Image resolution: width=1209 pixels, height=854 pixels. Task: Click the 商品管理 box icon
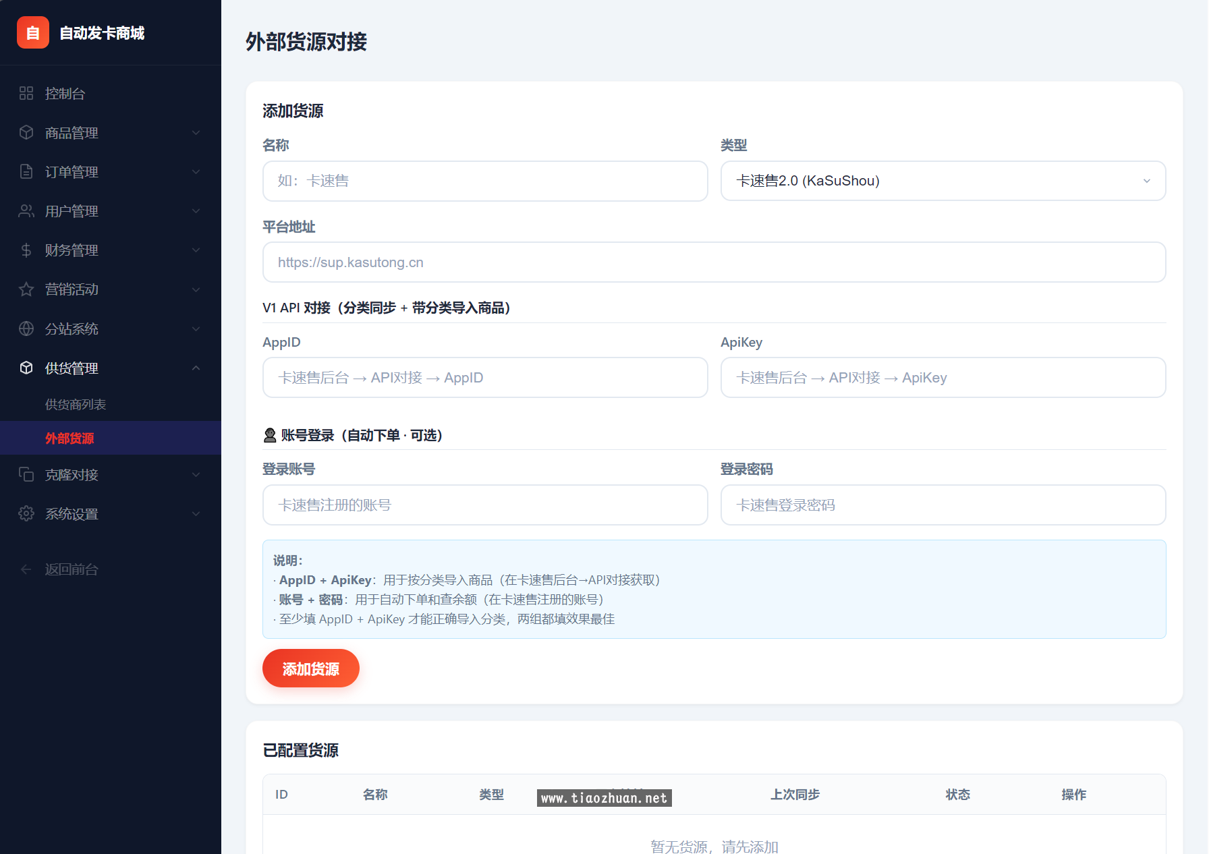[26, 133]
